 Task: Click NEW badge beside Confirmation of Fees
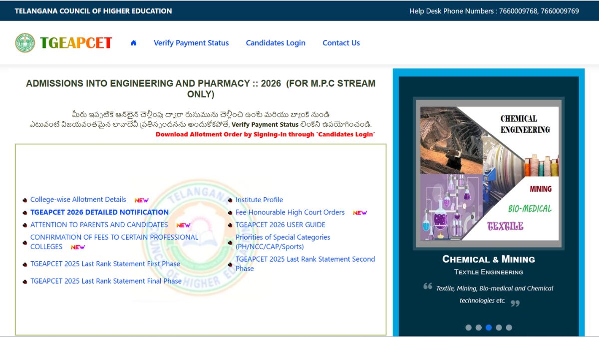[x=78, y=247]
